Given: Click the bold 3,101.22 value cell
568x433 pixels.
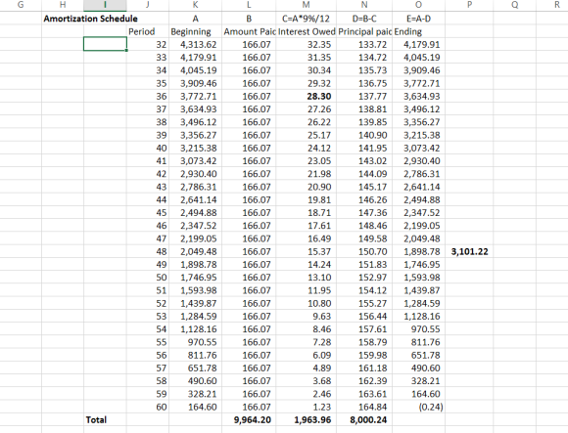Looking at the screenshot, I should [469, 251].
